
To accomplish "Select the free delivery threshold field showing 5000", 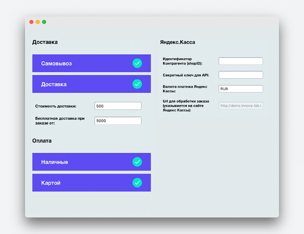I will point(118,121).
